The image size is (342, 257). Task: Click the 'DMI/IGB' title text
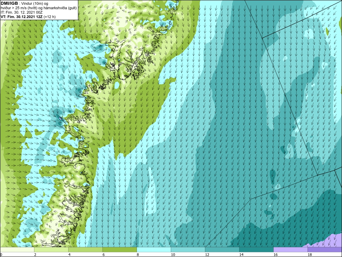9,3
